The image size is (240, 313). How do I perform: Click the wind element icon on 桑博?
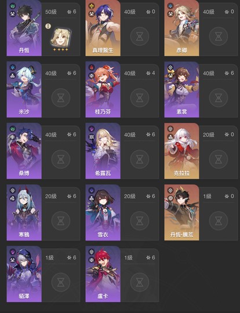[x=13, y=129]
